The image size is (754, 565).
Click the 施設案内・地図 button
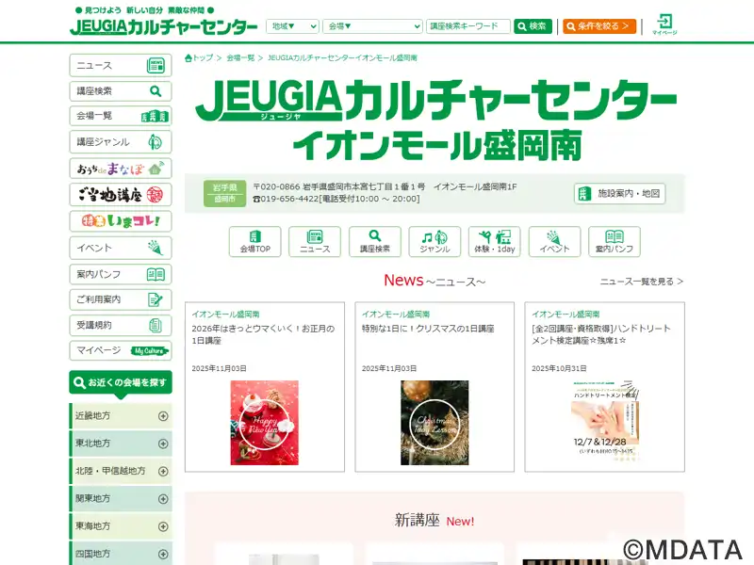point(619,194)
